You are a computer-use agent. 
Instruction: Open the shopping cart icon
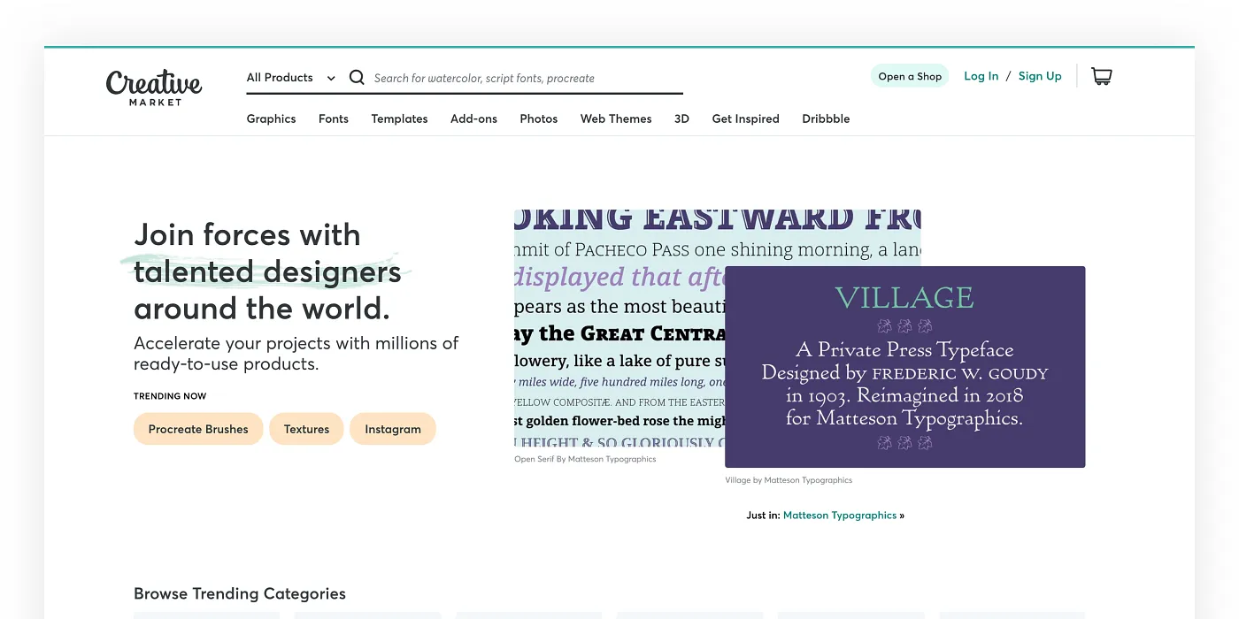coord(1101,76)
